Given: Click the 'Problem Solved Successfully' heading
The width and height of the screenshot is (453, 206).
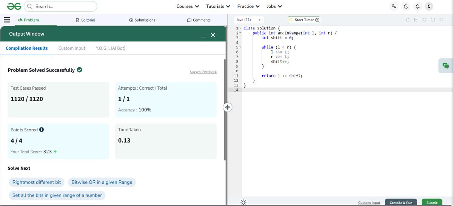Looking at the screenshot, I should click(x=41, y=70).
